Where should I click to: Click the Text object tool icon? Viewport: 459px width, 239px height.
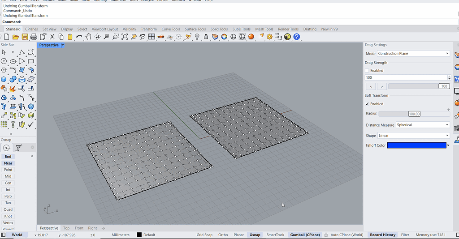click(x=4, y=107)
